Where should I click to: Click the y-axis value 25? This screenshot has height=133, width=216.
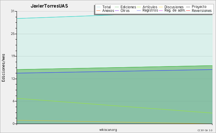(13, 34)
